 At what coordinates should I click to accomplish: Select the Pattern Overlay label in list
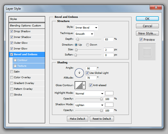click(x=23, y=89)
